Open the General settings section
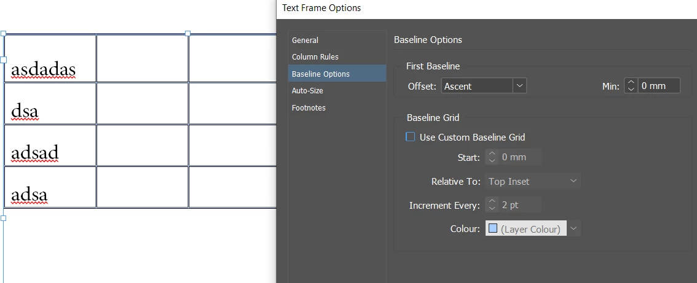 [x=305, y=41]
